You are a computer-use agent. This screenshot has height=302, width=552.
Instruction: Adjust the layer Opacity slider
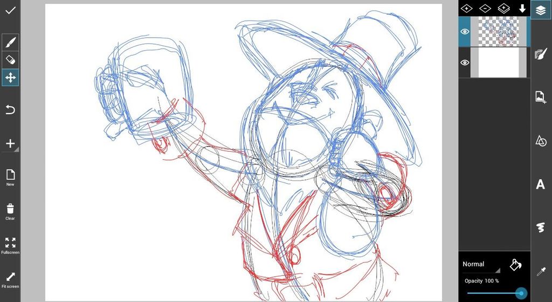click(496, 293)
